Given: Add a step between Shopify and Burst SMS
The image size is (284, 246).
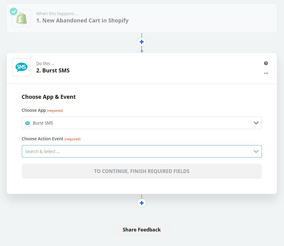Looking at the screenshot, I should [142, 42].
